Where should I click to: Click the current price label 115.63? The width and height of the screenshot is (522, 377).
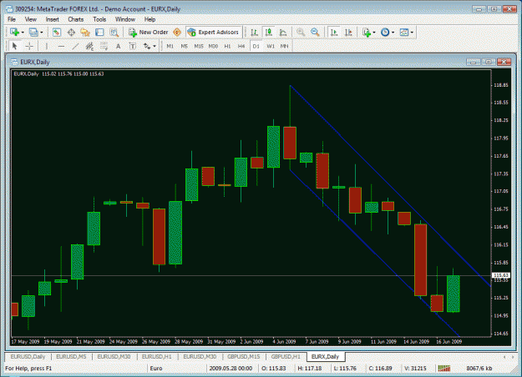pos(500,275)
